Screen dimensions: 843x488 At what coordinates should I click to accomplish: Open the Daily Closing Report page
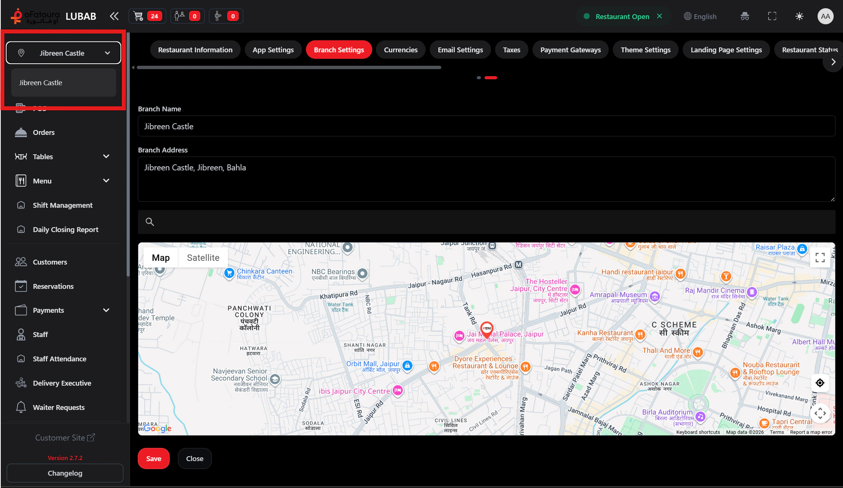click(x=65, y=229)
